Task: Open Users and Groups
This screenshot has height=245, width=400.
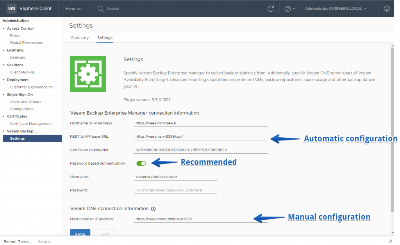Action: [25, 102]
